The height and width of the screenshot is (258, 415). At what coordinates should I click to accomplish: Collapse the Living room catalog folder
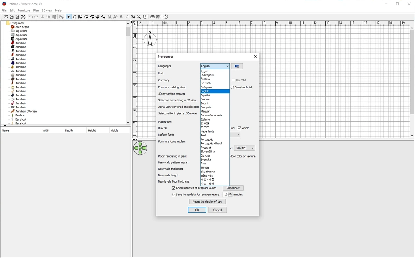pyautogui.click(x=3, y=23)
